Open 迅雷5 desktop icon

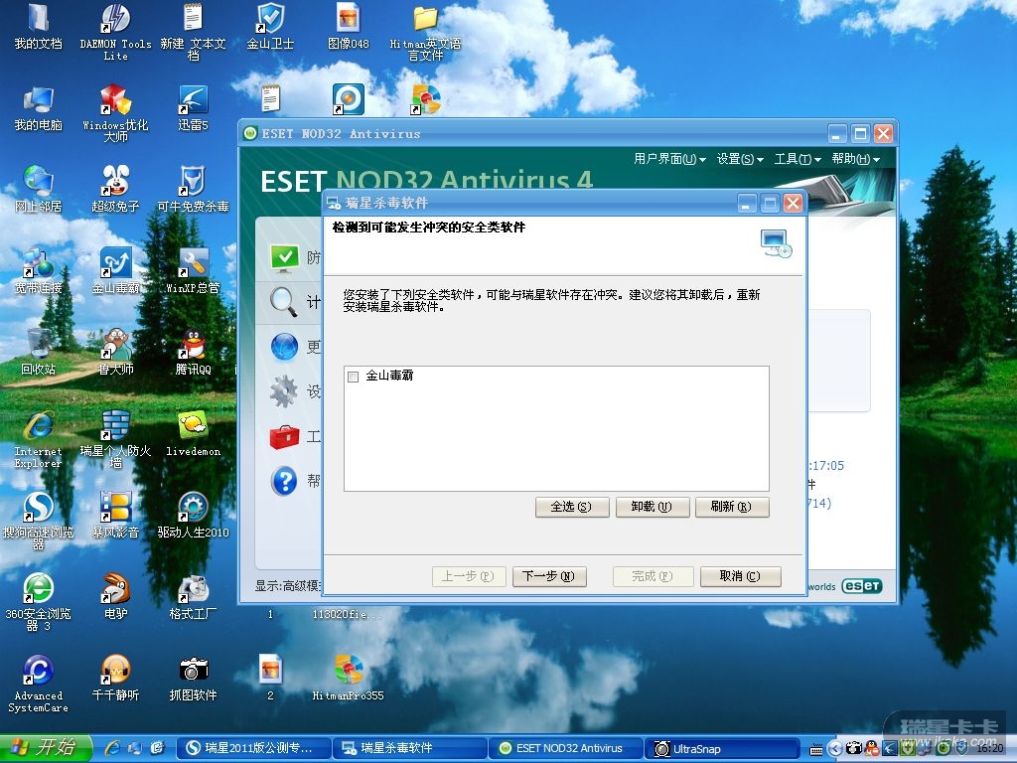(194, 107)
